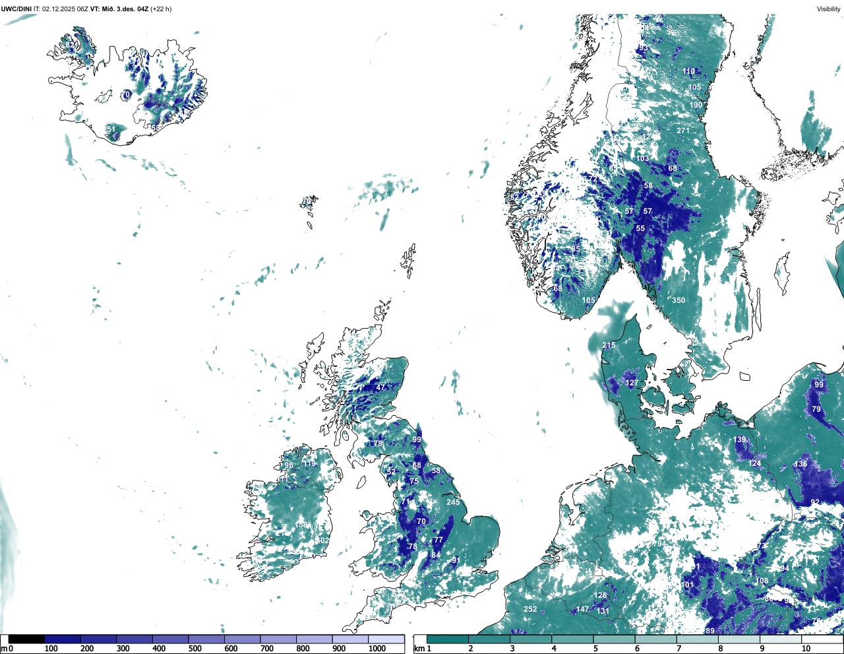Image resolution: width=844 pixels, height=654 pixels.
Task: Click the legend swatch between 900 and 1000 m
Action: click(350, 639)
